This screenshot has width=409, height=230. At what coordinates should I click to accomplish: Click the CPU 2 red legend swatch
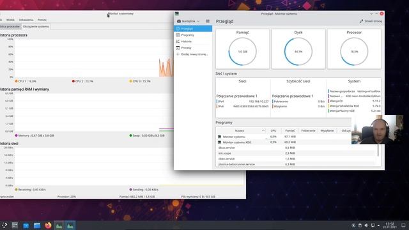73,81
